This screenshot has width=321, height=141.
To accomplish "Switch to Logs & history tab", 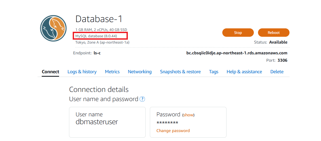I will 82,72.
